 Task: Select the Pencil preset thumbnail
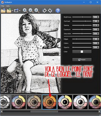(80, 102)
